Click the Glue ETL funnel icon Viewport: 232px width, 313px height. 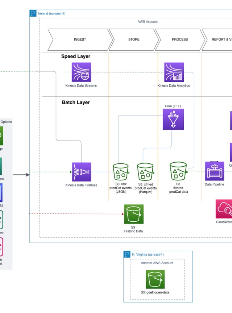[x=173, y=119]
